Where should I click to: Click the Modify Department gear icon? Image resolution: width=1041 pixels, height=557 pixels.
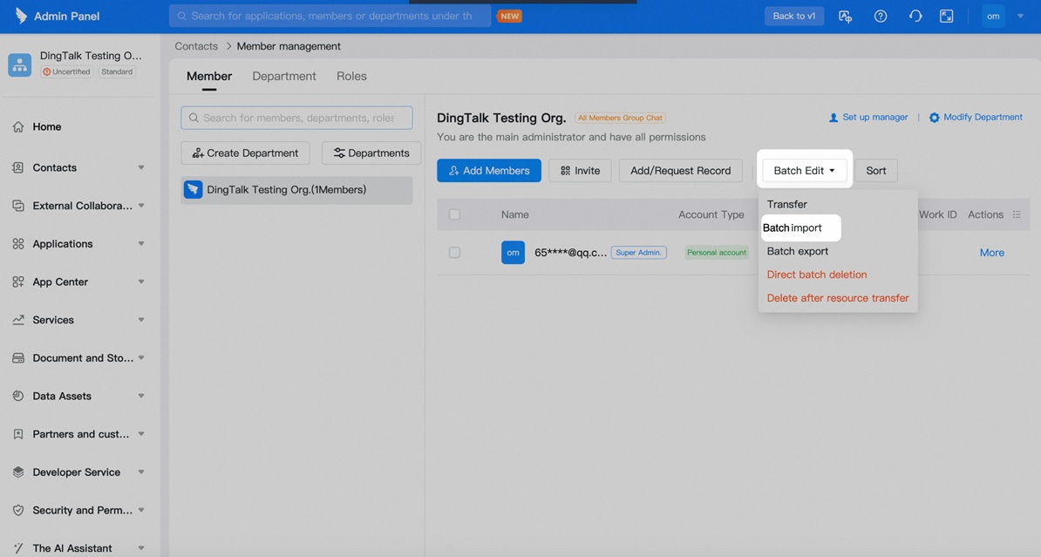934,118
